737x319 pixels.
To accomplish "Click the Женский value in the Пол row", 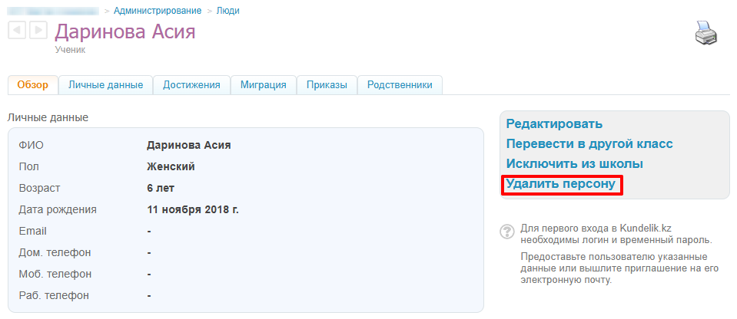I will (x=171, y=166).
